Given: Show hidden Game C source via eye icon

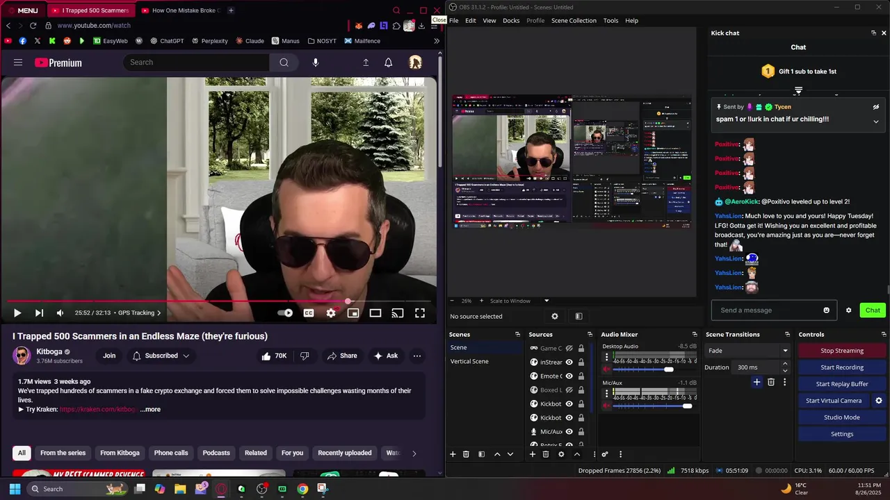Looking at the screenshot, I should 569,349.
